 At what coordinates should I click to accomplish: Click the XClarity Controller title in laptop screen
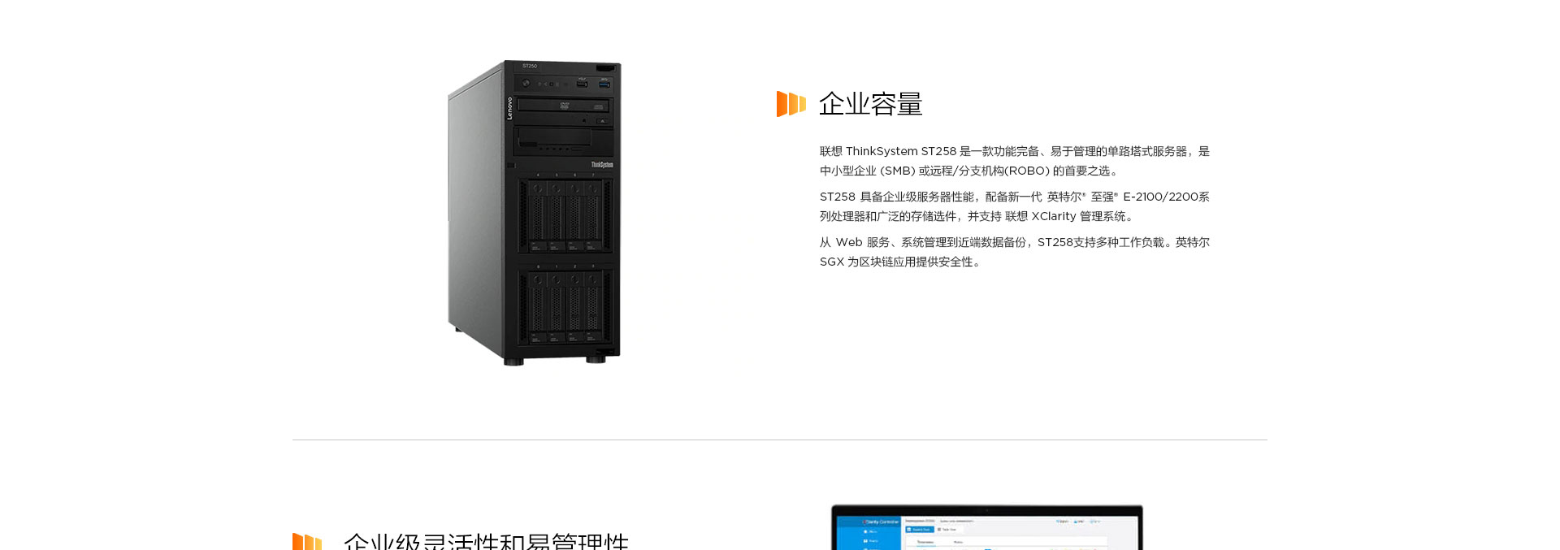coord(881,522)
